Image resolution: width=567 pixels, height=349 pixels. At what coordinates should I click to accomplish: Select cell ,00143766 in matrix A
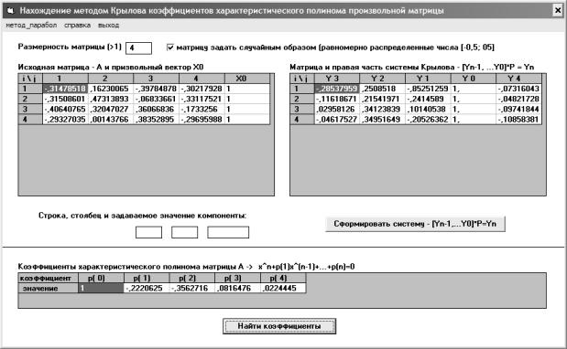coord(111,120)
